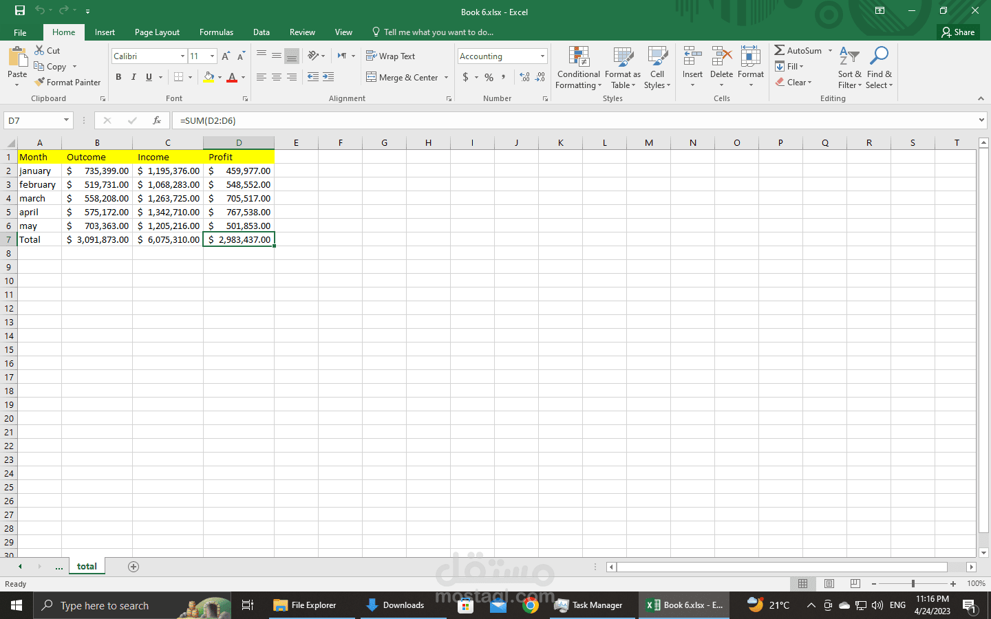
Task: Toggle Bold formatting
Action: (118, 77)
